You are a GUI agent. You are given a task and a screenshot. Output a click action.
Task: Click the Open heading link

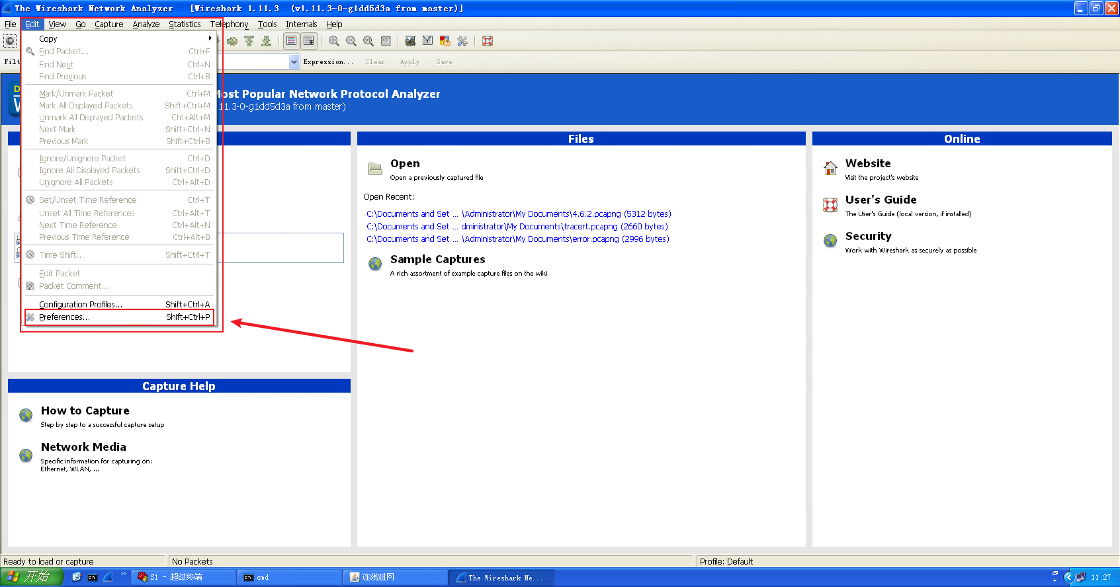pyautogui.click(x=405, y=163)
